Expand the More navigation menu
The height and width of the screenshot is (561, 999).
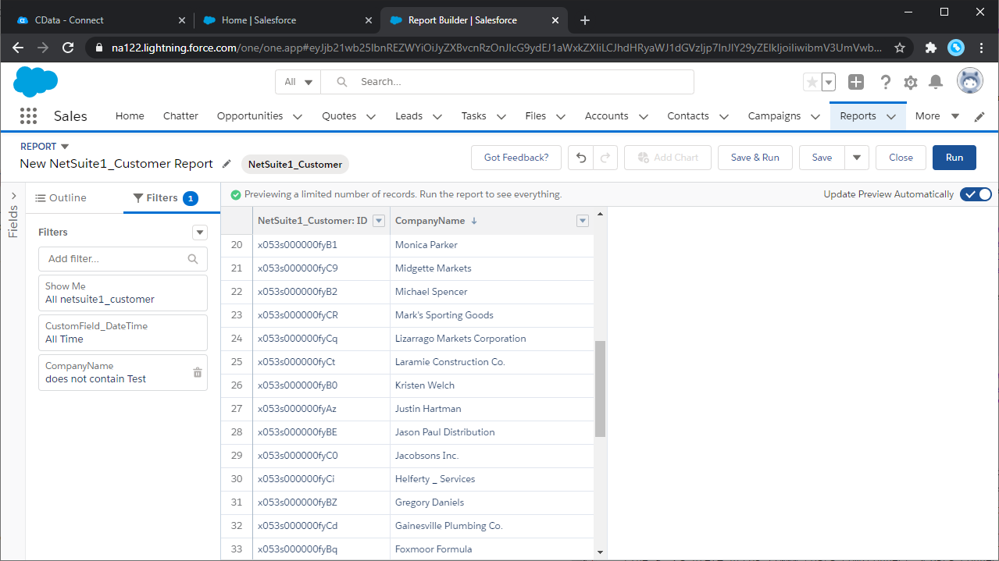937,116
